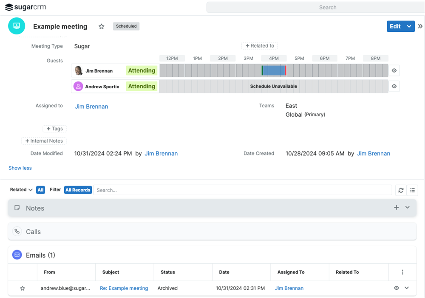Click the meeting module icon at top
Viewport: 425px width, 298px height.
(17, 26)
